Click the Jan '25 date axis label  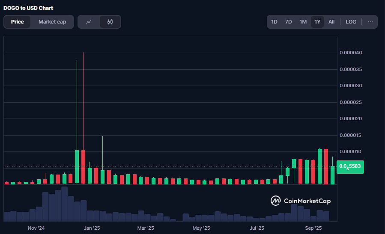(92, 228)
